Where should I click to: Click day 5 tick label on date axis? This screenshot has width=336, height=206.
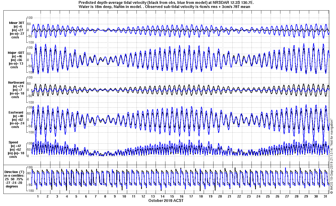[76, 196]
